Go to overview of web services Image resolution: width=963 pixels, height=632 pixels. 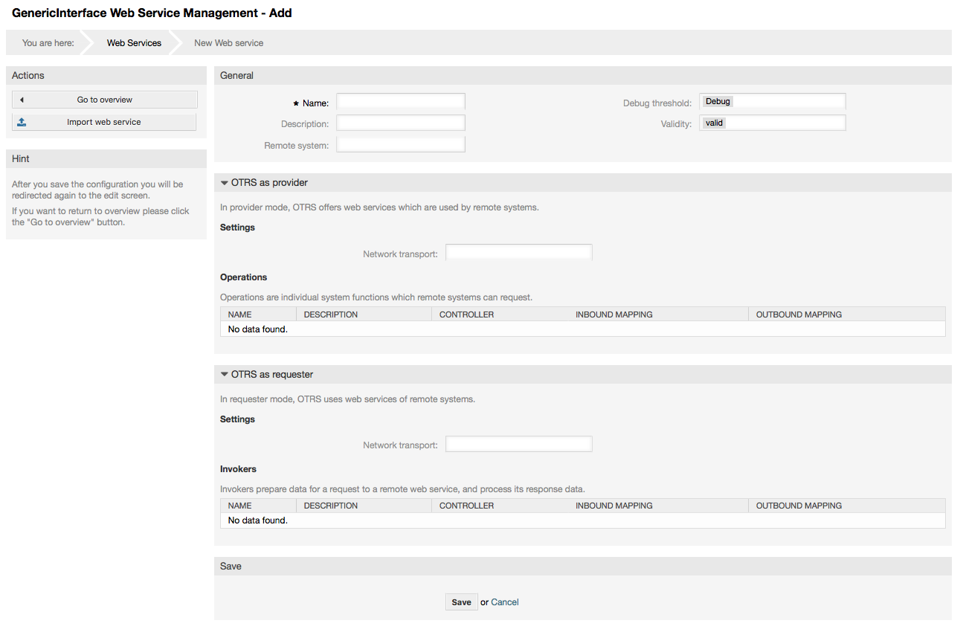click(x=105, y=100)
